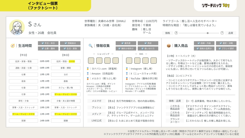This screenshot has width=245, height=138.
Task: Select the gold medal next to ヨドバシ.com
Action: point(88,69)
